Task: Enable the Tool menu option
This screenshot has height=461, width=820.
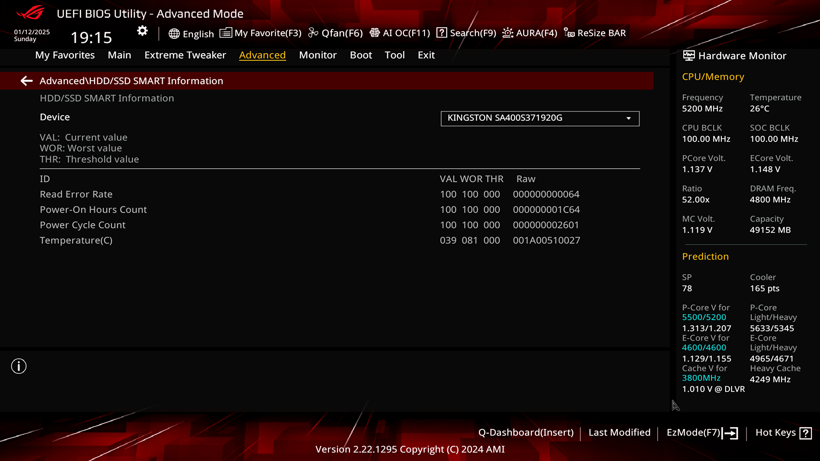Action: coord(395,55)
